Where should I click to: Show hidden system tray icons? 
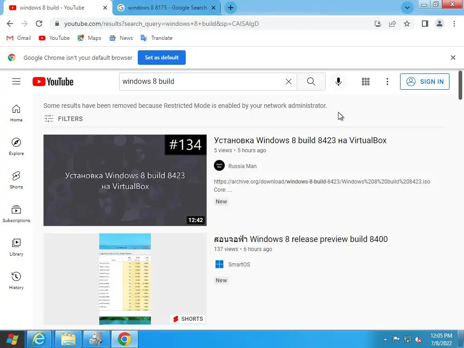[385, 339]
